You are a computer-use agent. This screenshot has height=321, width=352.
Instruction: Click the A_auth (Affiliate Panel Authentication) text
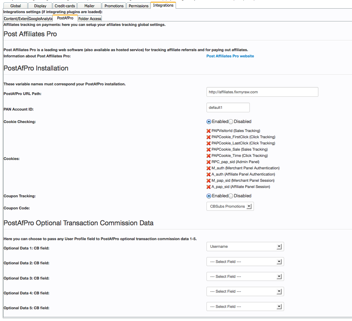coord(243,174)
